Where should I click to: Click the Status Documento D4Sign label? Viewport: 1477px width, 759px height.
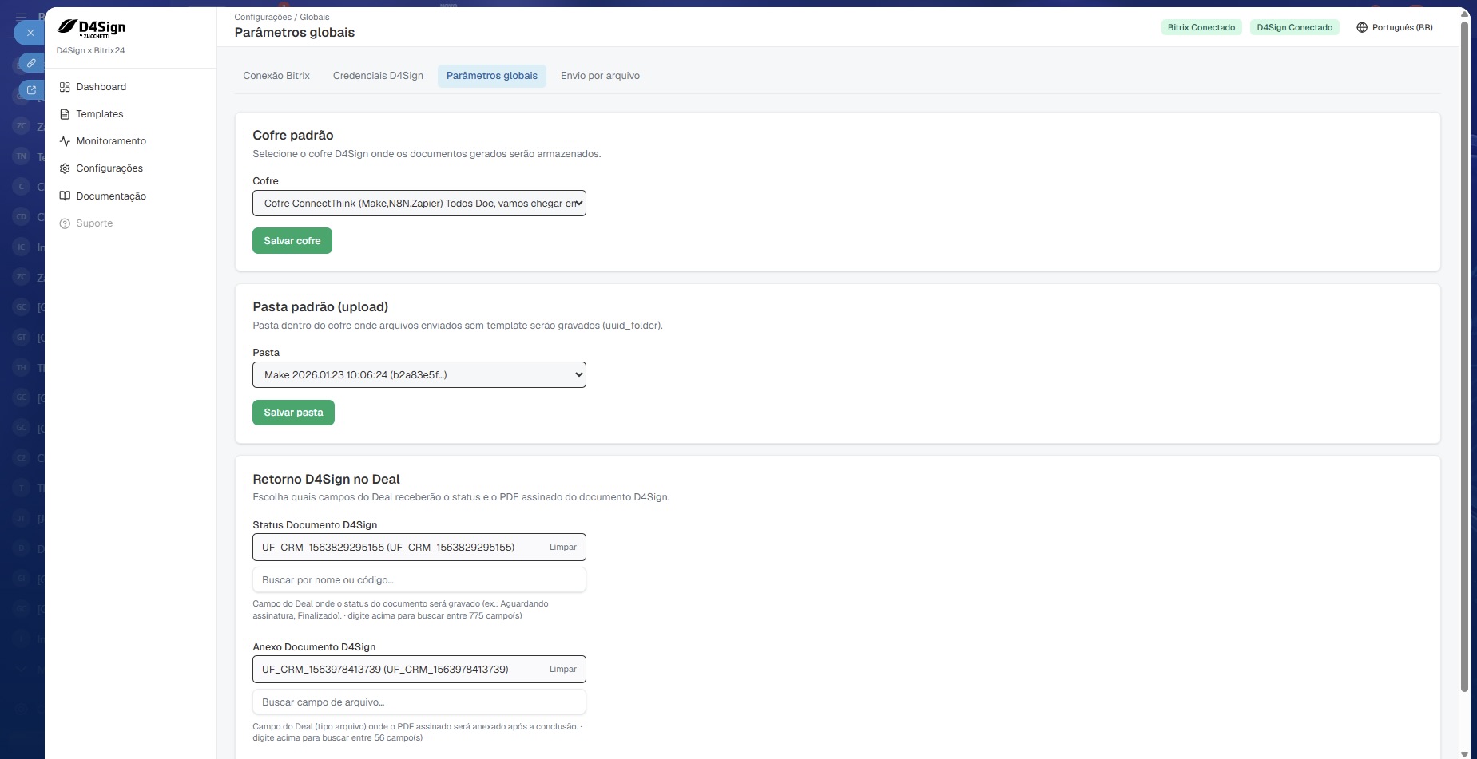[315, 525]
